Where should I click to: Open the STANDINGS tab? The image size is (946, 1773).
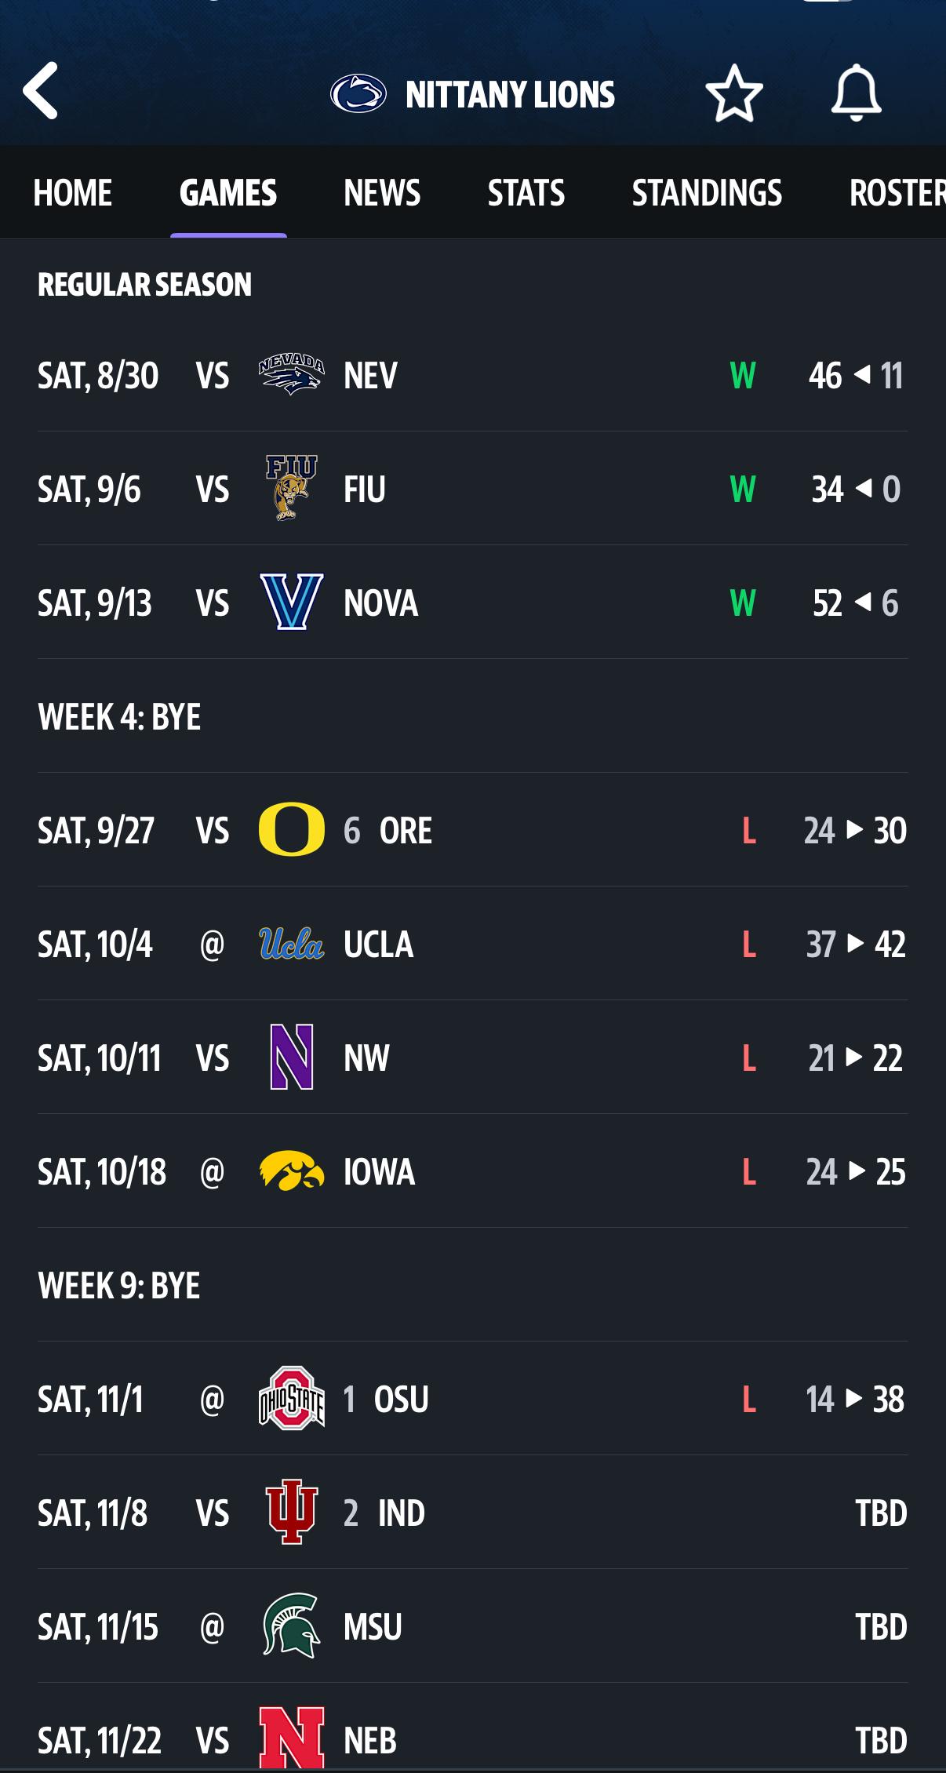[707, 193]
